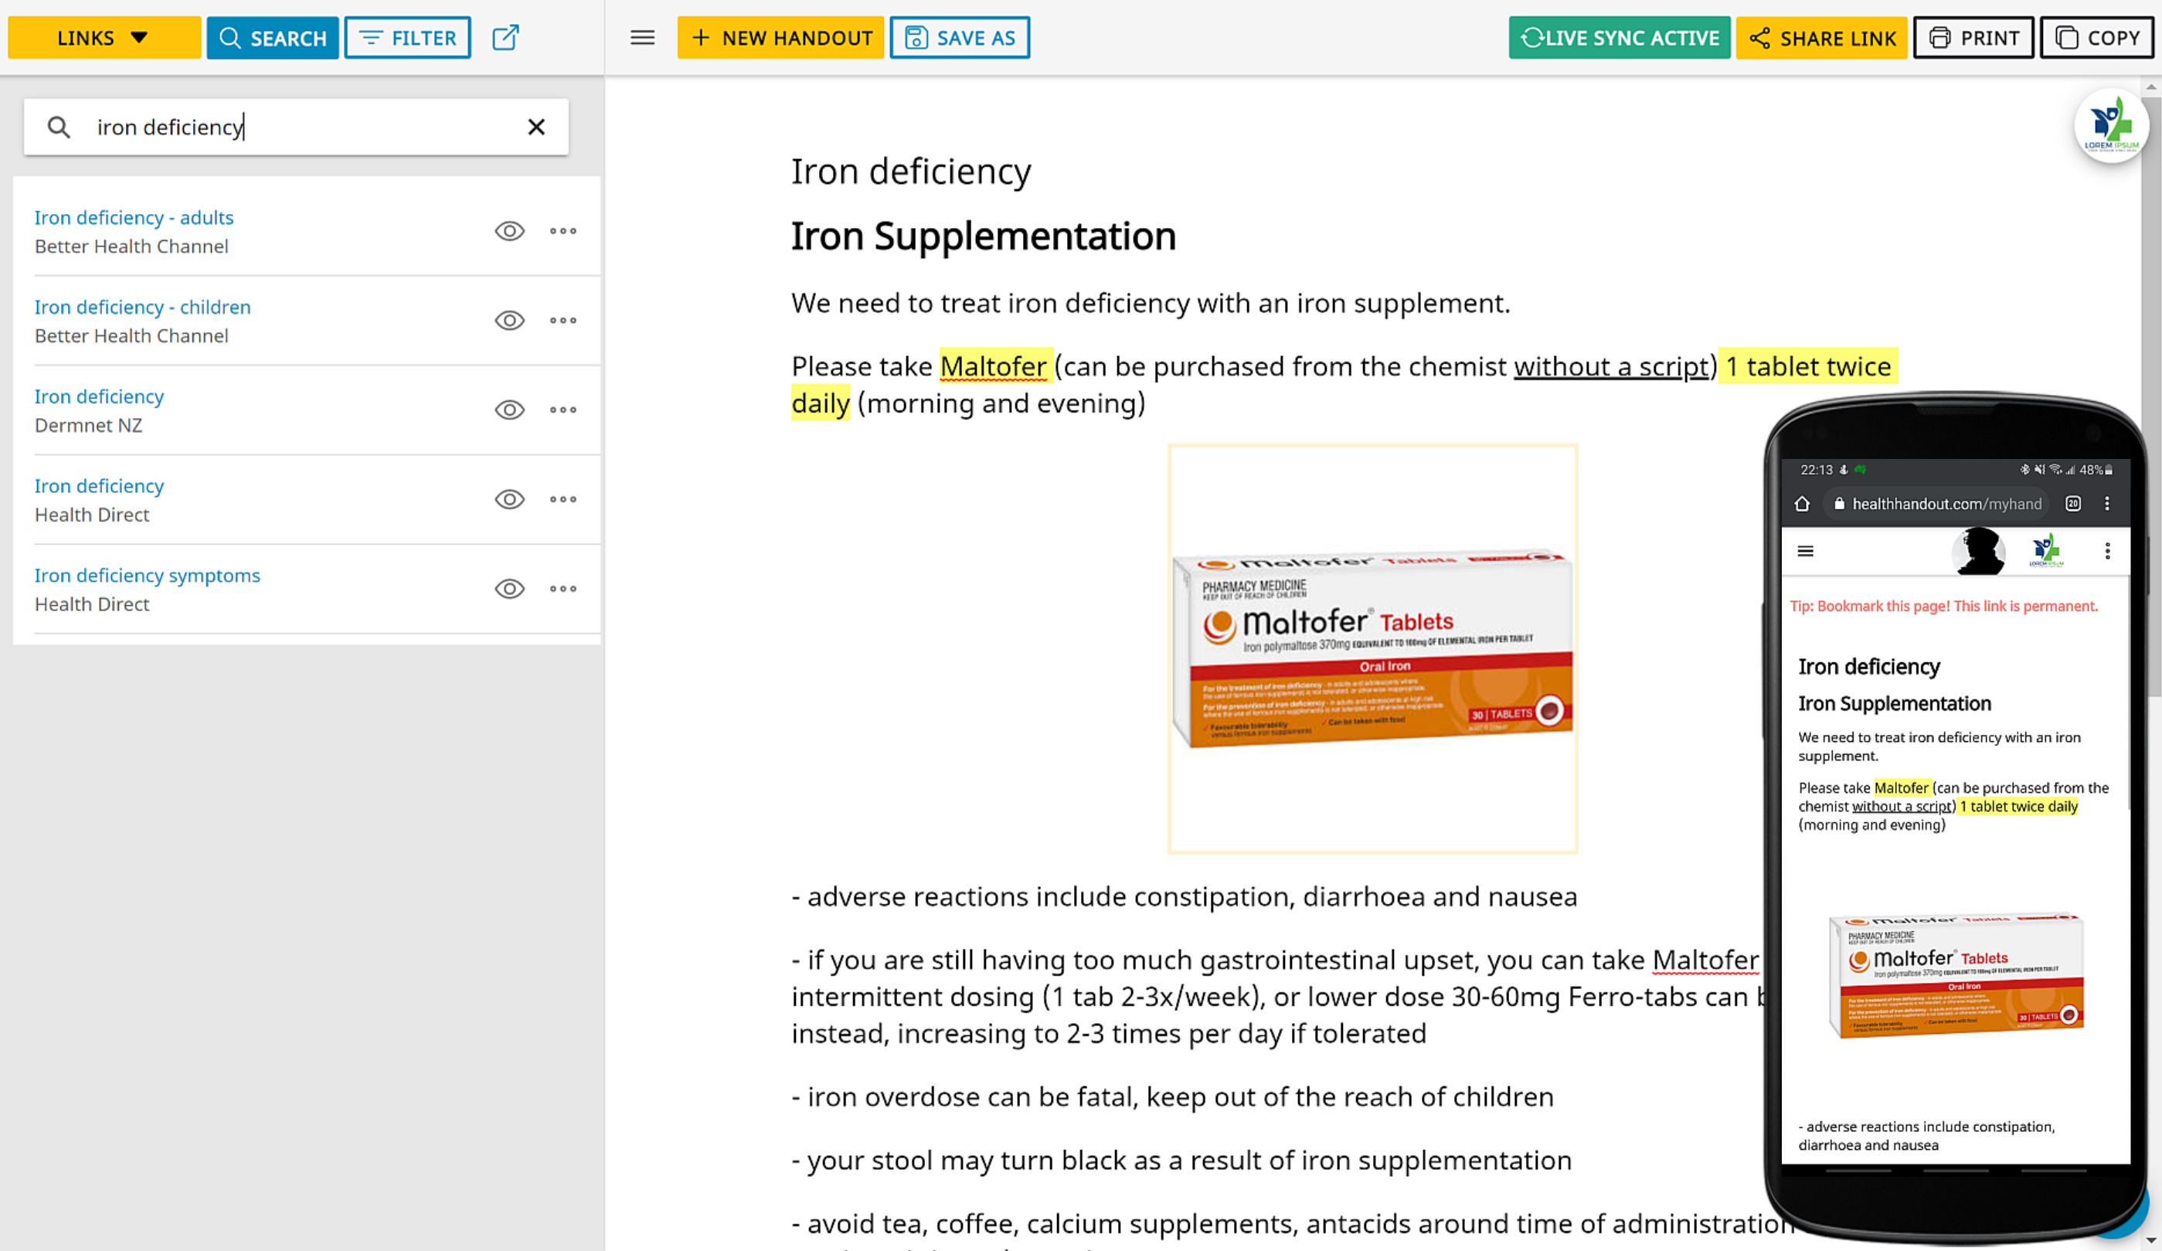Click the Maltofer box image in phone preview
This screenshot has height=1251, width=2162.
point(1956,976)
